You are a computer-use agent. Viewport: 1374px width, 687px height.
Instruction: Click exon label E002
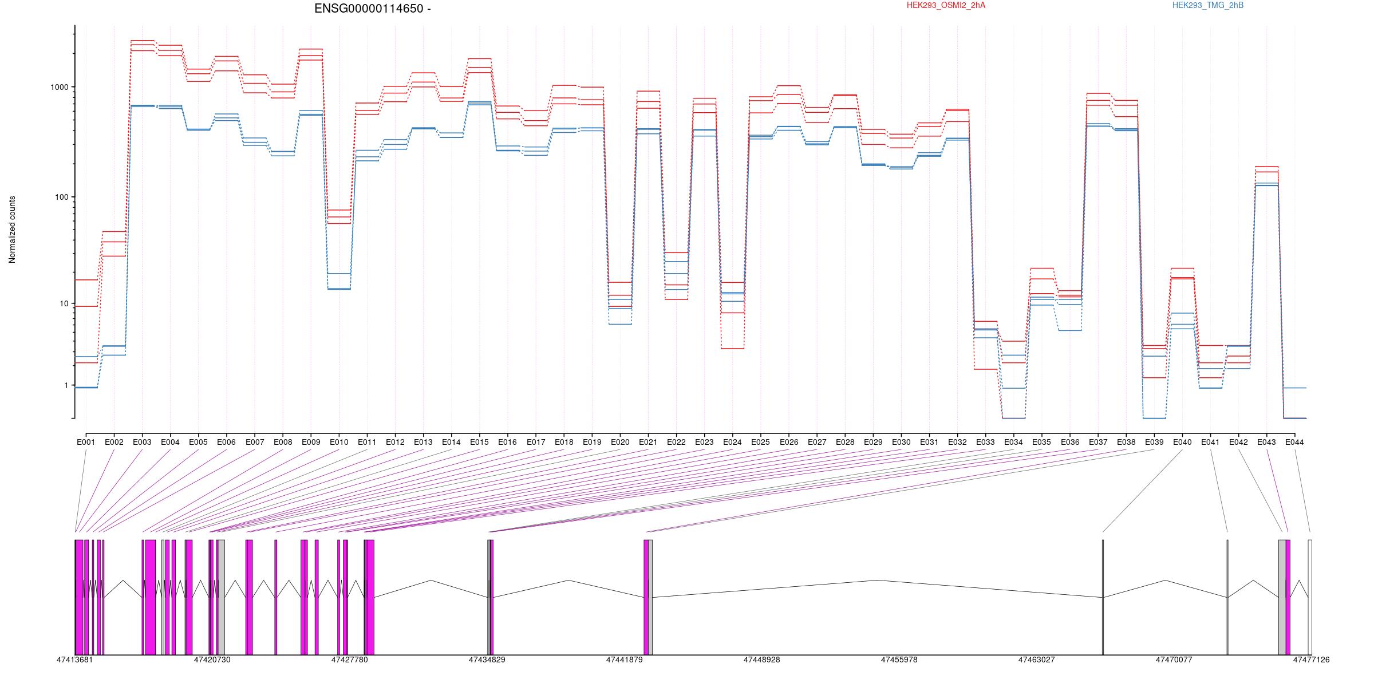[114, 442]
